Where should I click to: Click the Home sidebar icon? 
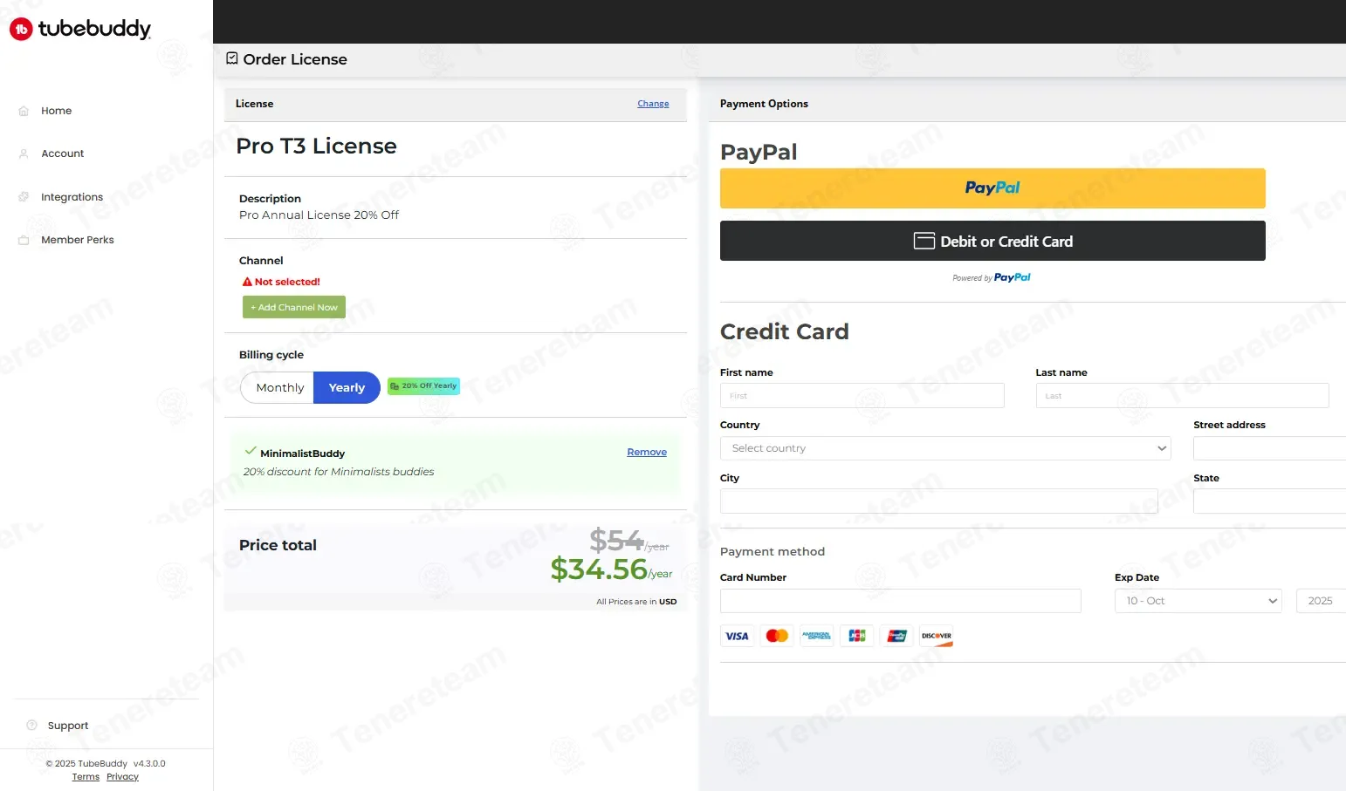[24, 111]
